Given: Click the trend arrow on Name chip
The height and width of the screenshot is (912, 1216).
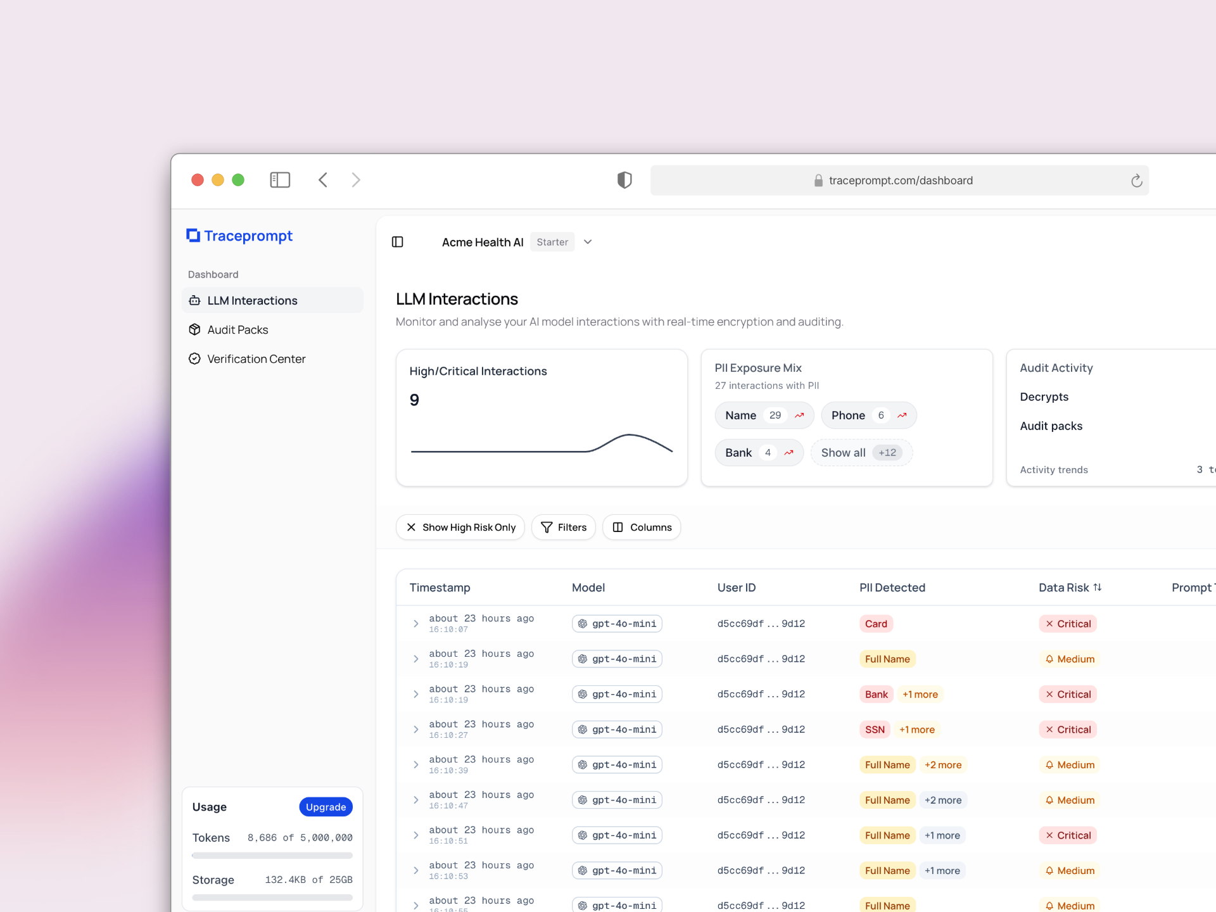Looking at the screenshot, I should (799, 415).
